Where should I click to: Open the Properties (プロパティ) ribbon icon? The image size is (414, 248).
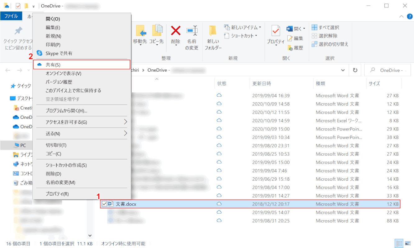tap(276, 30)
